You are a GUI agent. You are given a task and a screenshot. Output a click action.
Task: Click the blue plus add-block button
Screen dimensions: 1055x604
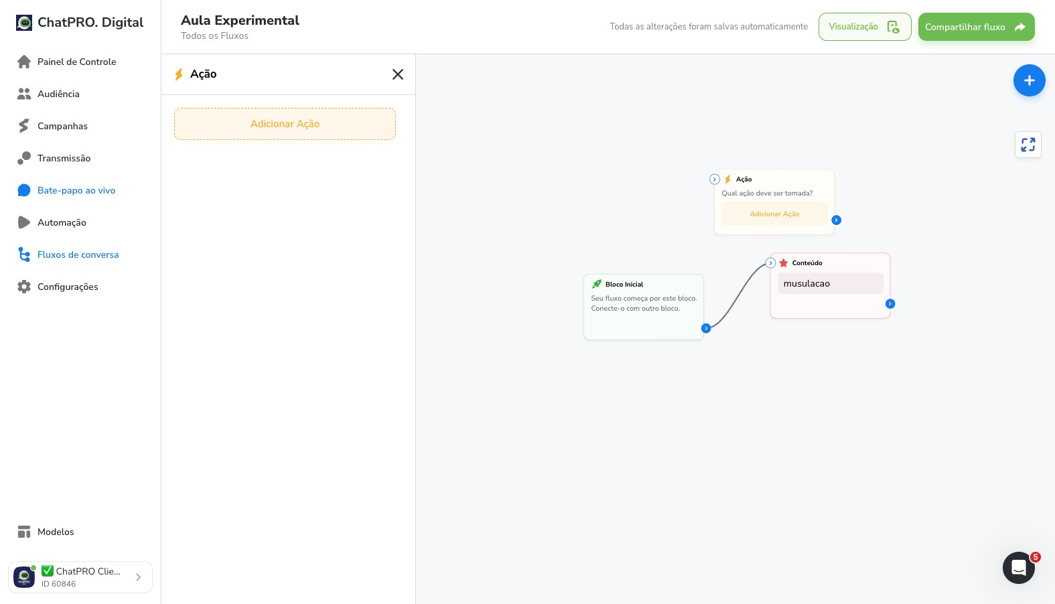[x=1029, y=80]
